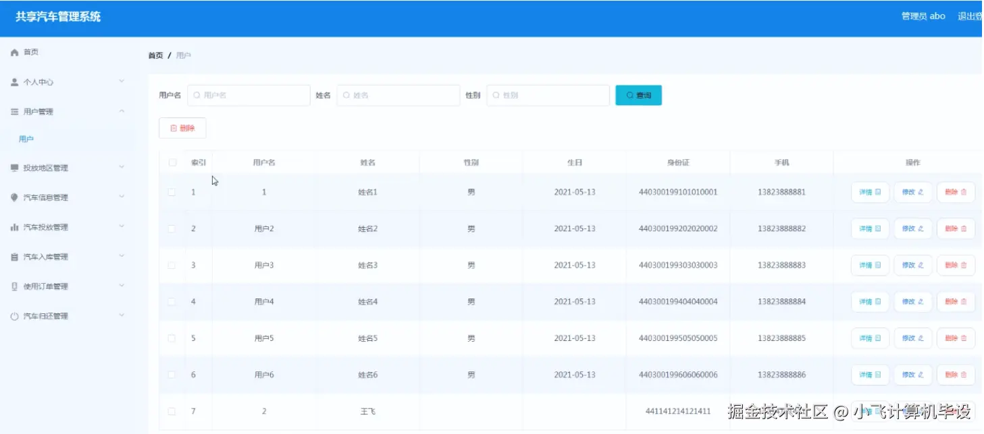This screenshot has width=984, height=434.
Task: Click the 生日 column header
Action: (575, 162)
